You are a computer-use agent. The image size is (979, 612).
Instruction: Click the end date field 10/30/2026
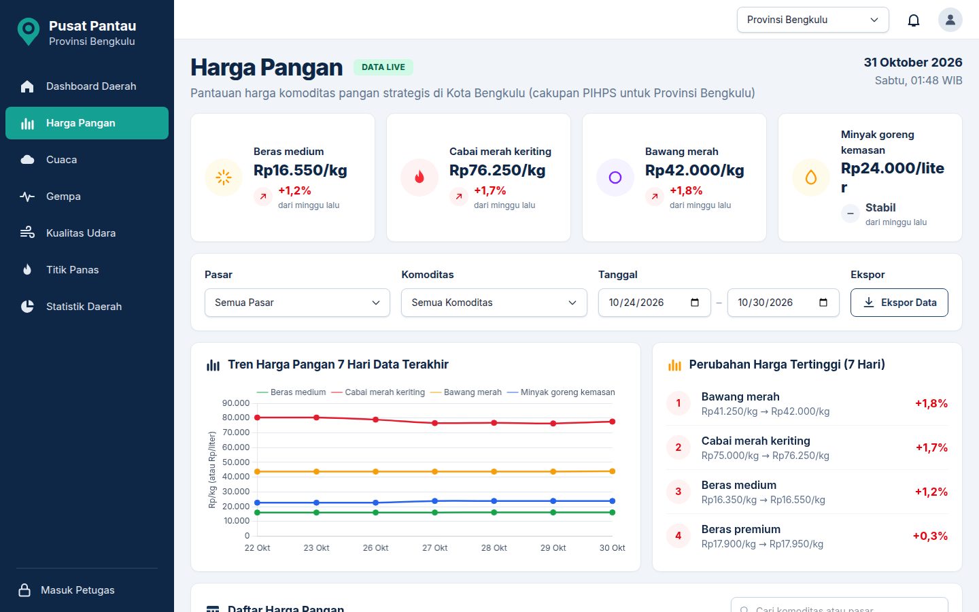click(783, 303)
